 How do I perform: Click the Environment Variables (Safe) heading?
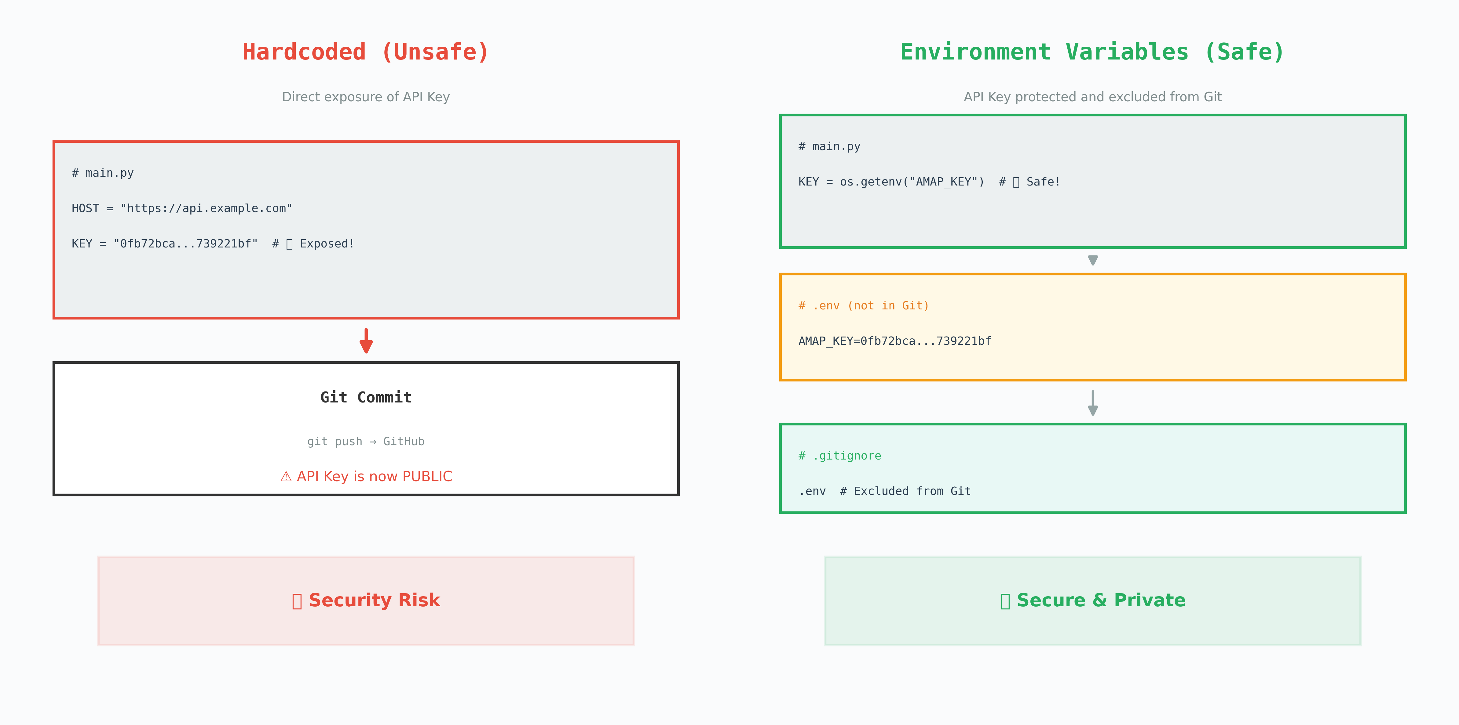pos(1092,52)
